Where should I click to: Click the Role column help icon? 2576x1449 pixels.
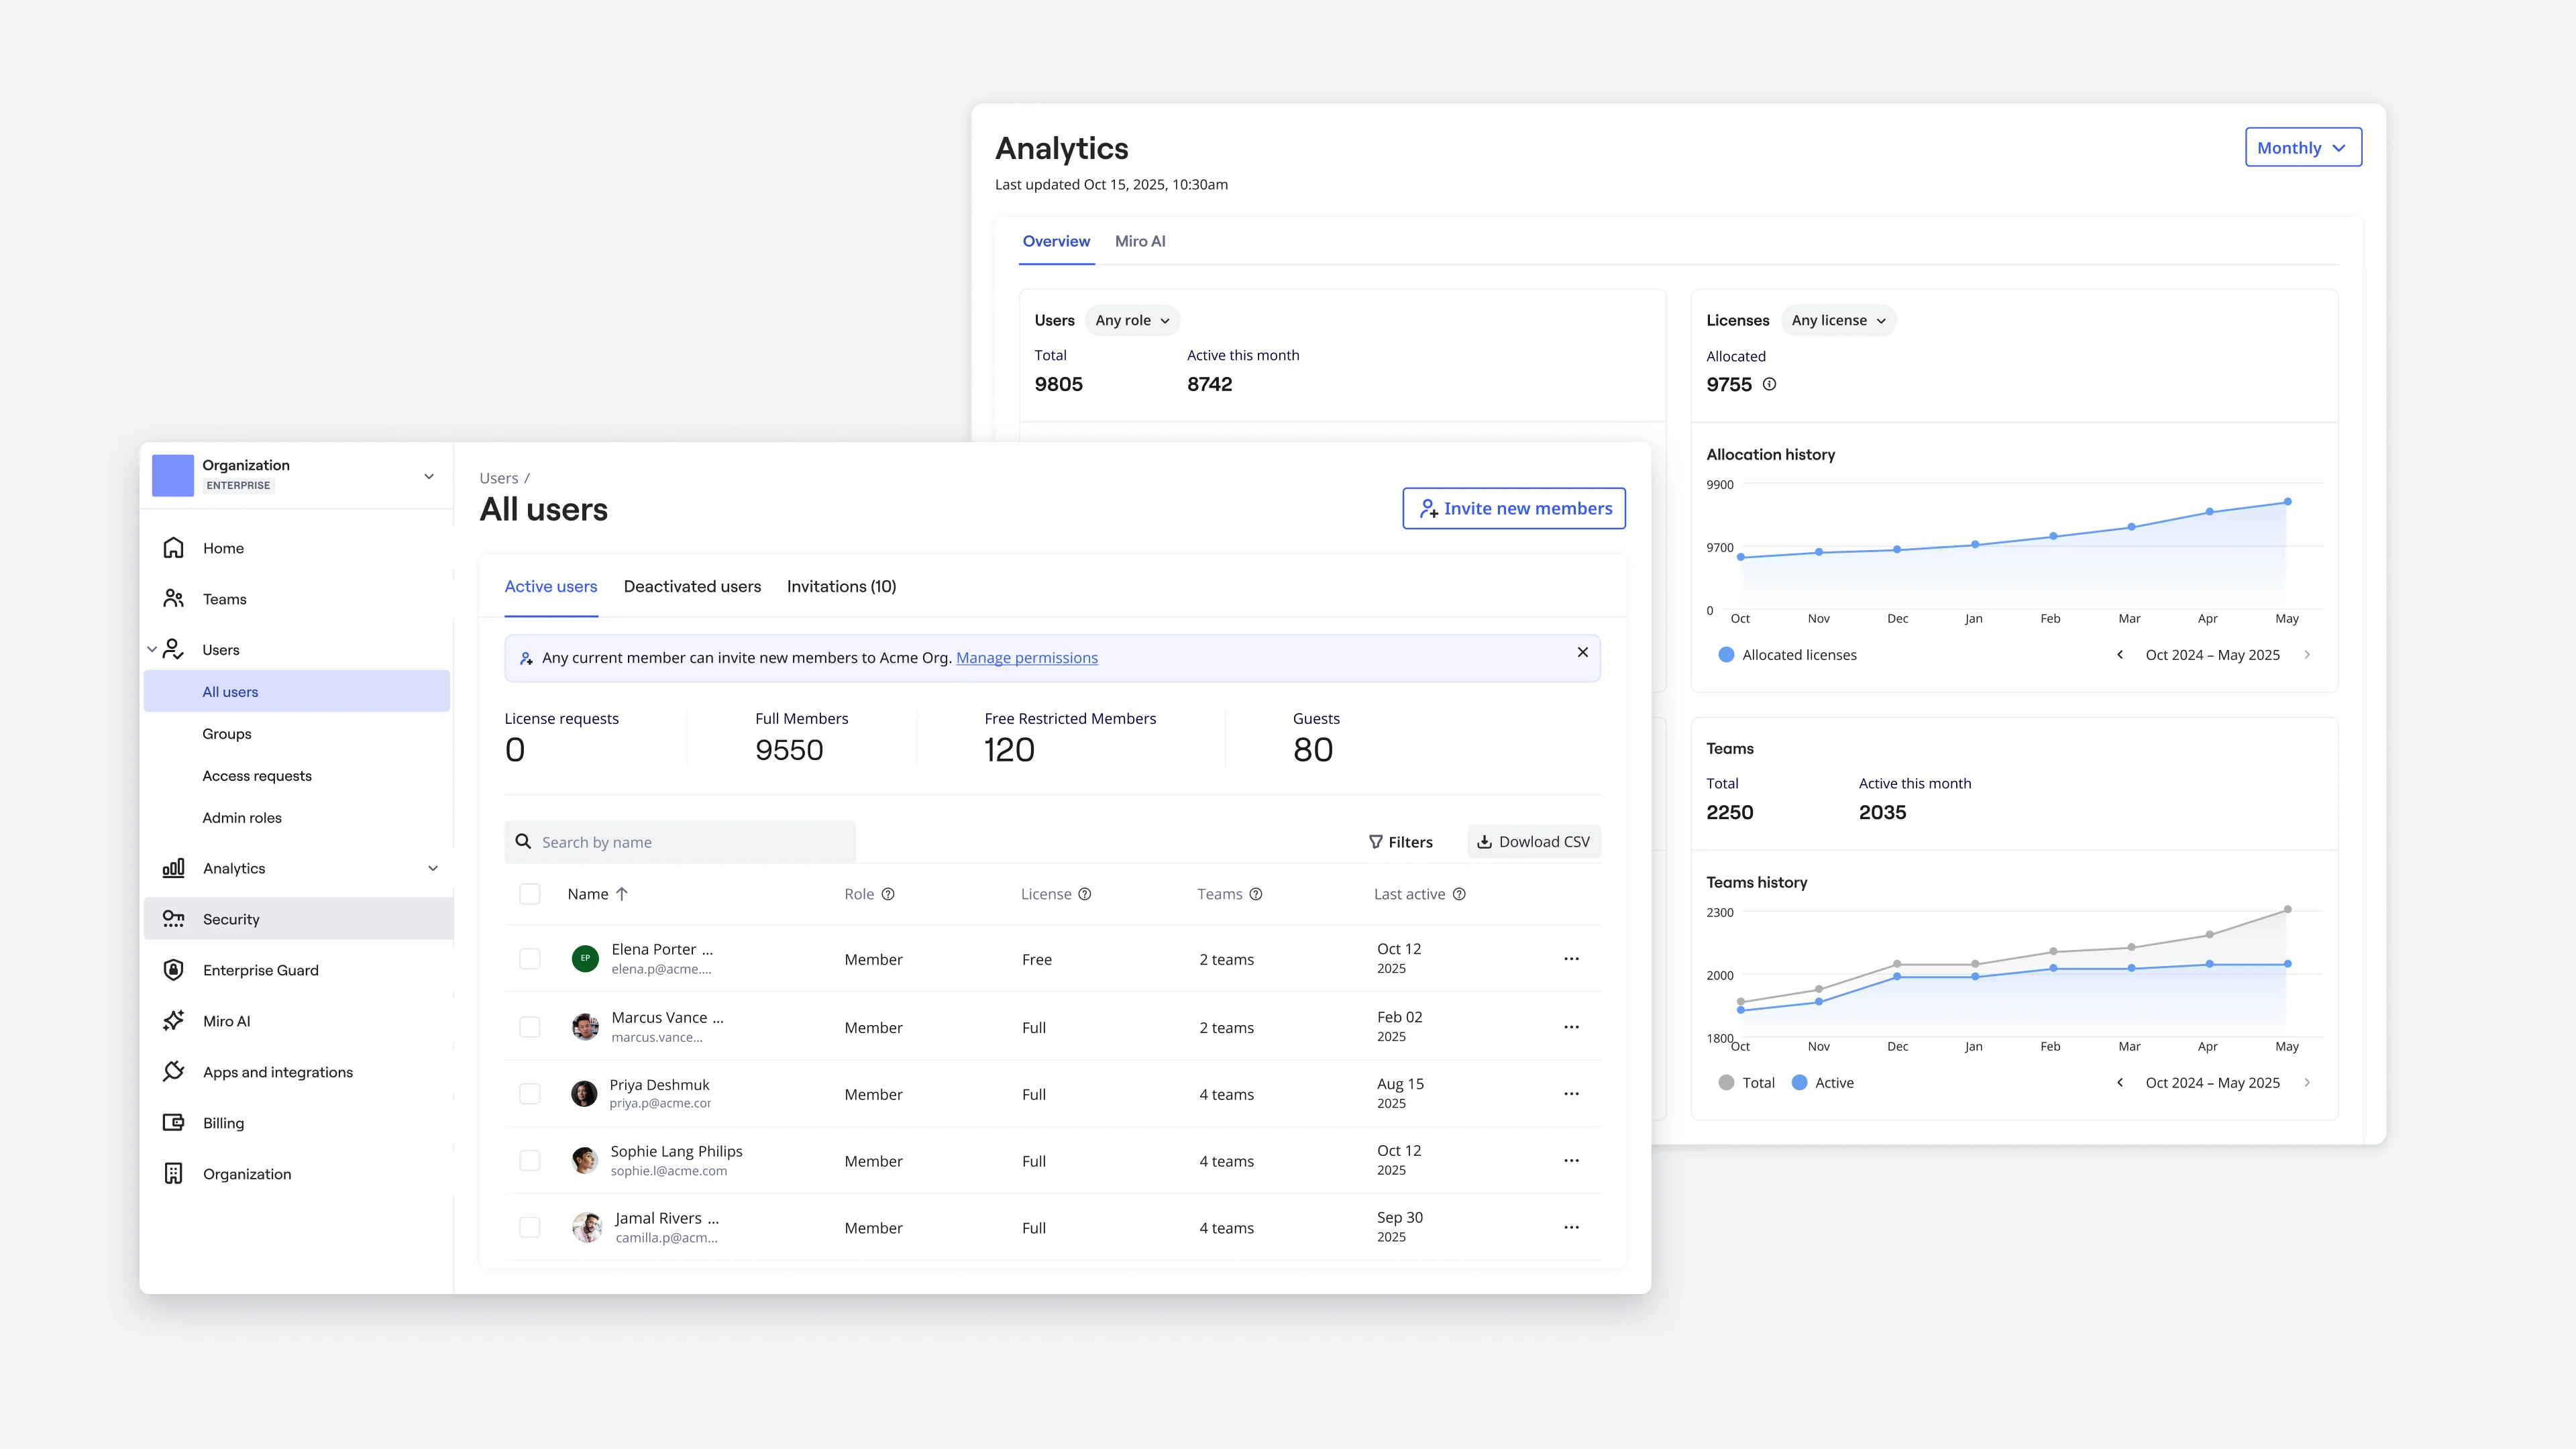[x=888, y=894]
